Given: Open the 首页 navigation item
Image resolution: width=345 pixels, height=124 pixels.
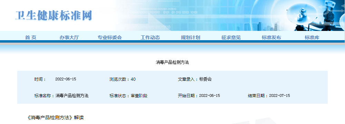Looking at the screenshot, I should coord(31,37).
